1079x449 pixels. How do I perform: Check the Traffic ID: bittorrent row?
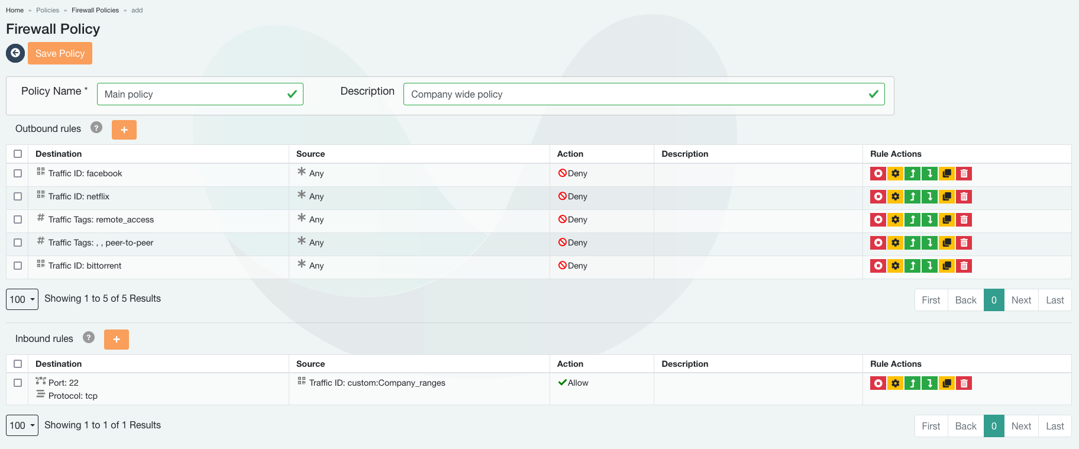[18, 266]
